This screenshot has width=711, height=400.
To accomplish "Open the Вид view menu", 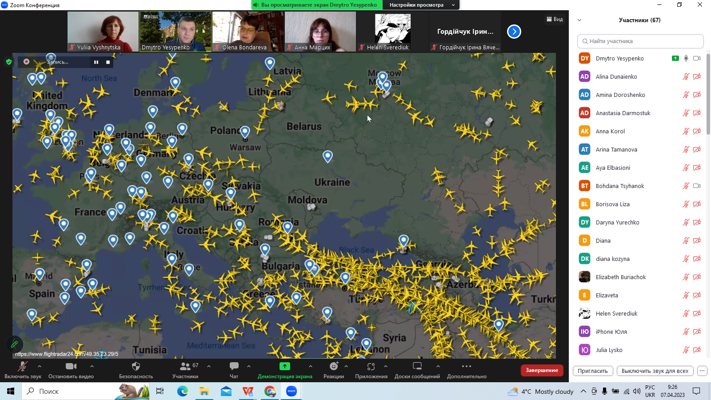I will pyautogui.click(x=555, y=19).
